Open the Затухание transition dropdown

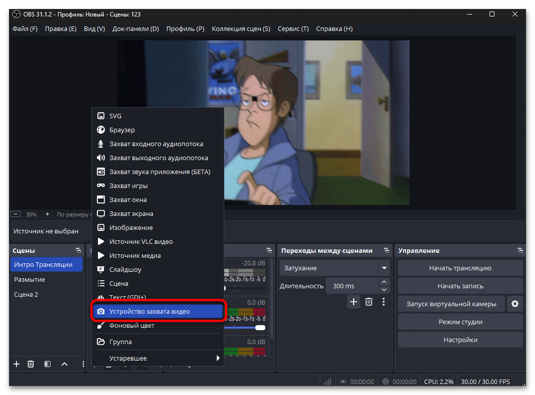coord(335,268)
